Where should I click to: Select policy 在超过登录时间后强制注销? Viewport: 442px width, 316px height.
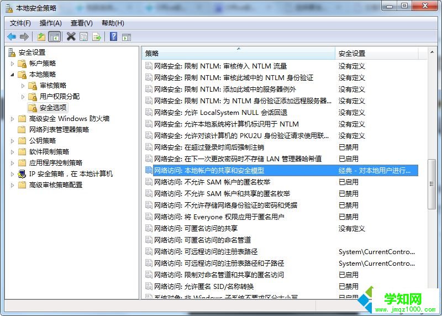(x=209, y=147)
